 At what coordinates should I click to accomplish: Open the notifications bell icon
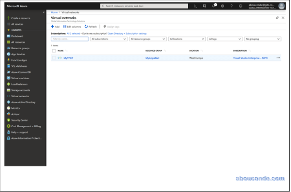coord(214,6)
